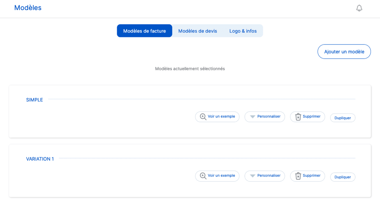This screenshot has height=201, width=380.
Task: Switch to the Modèles de facture tab
Action: tap(144, 31)
